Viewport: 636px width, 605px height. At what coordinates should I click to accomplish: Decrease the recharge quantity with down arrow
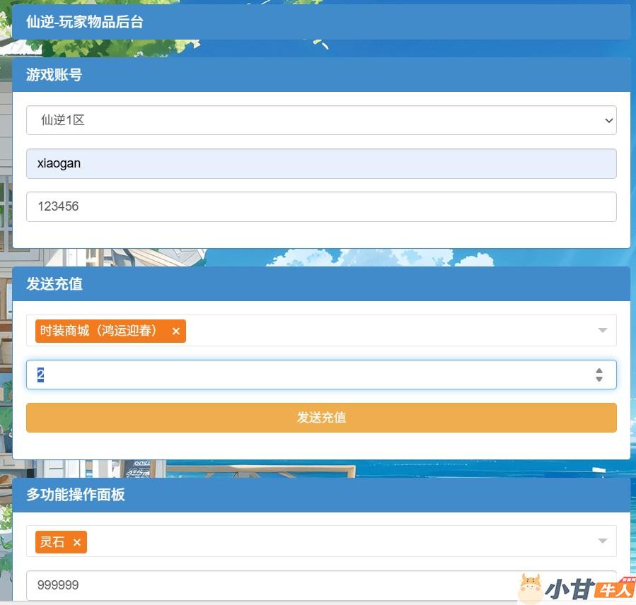(599, 380)
